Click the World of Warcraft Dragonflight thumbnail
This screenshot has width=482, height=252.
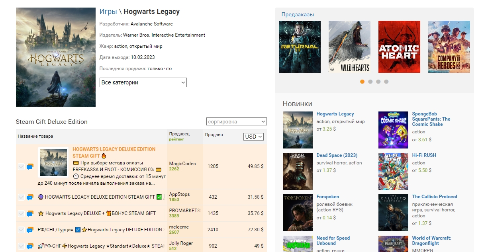pyautogui.click(x=393, y=244)
